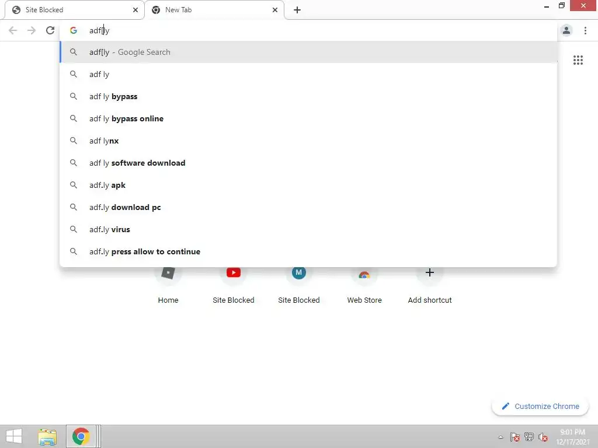Close the New Tab tab

coord(275,10)
